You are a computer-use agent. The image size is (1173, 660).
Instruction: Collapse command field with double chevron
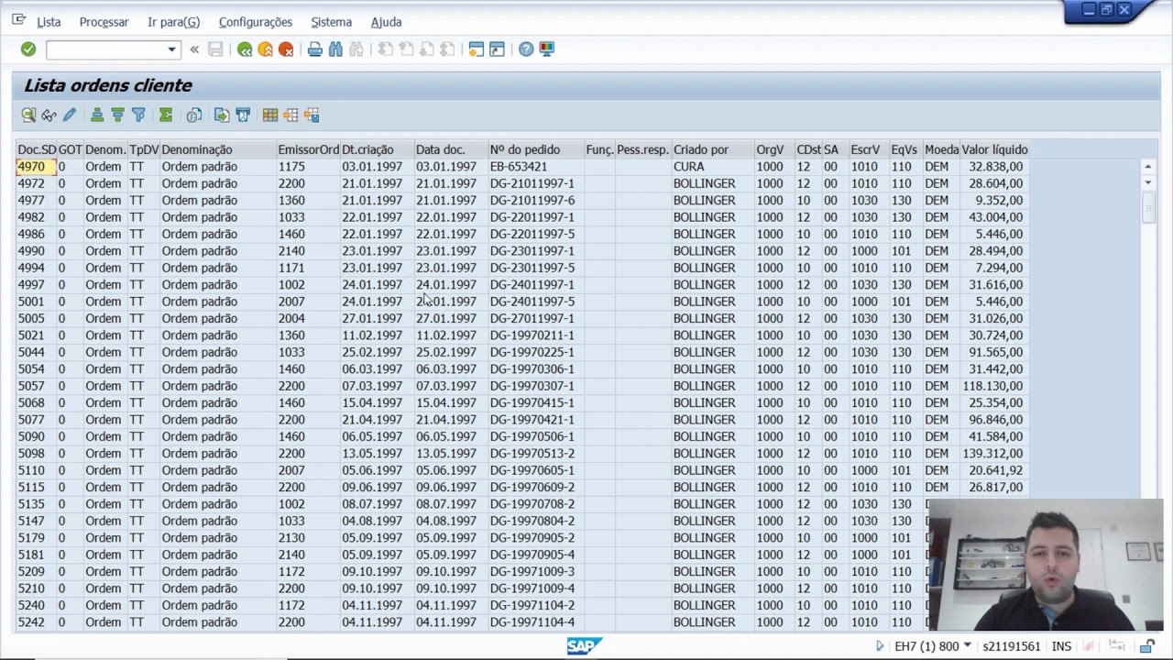coord(194,49)
